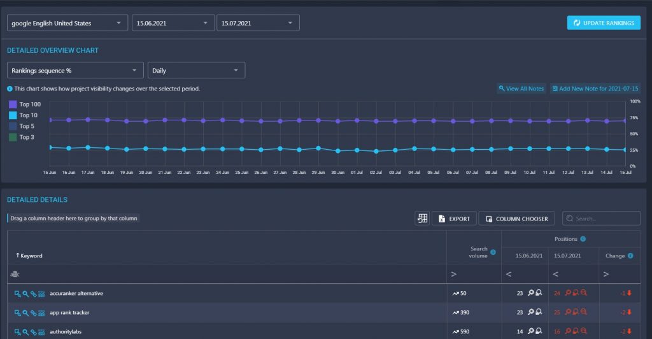Click the info icon beside chart description
652x339 pixels.
(x=10, y=89)
